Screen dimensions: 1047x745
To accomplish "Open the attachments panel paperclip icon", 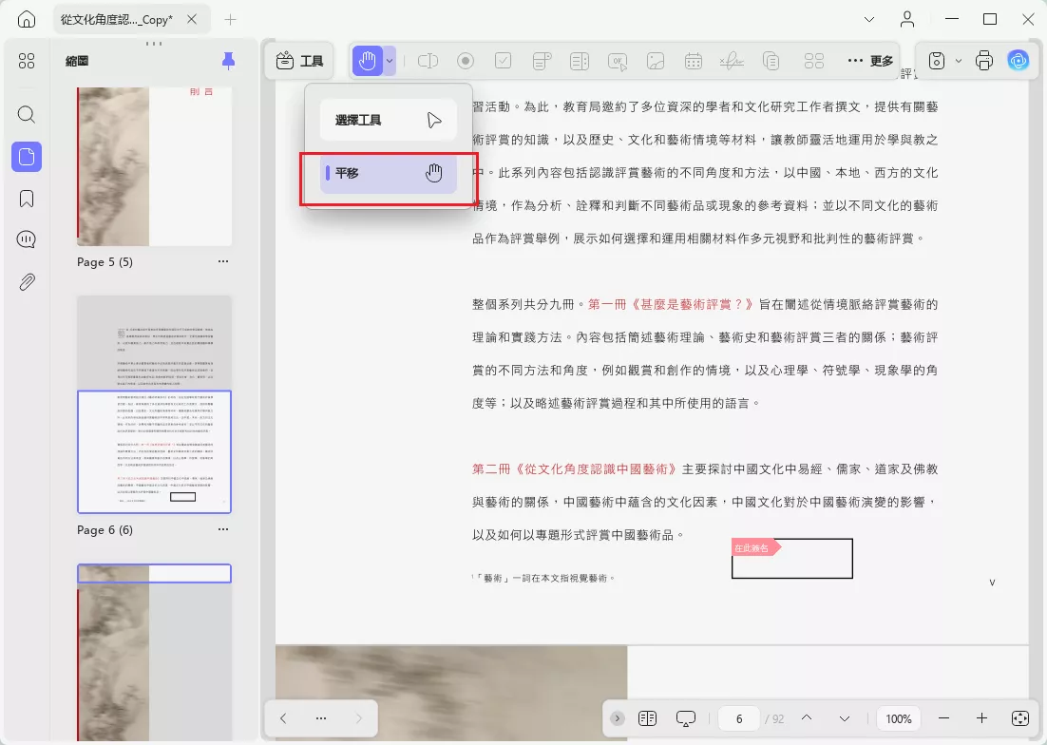I will [x=27, y=281].
